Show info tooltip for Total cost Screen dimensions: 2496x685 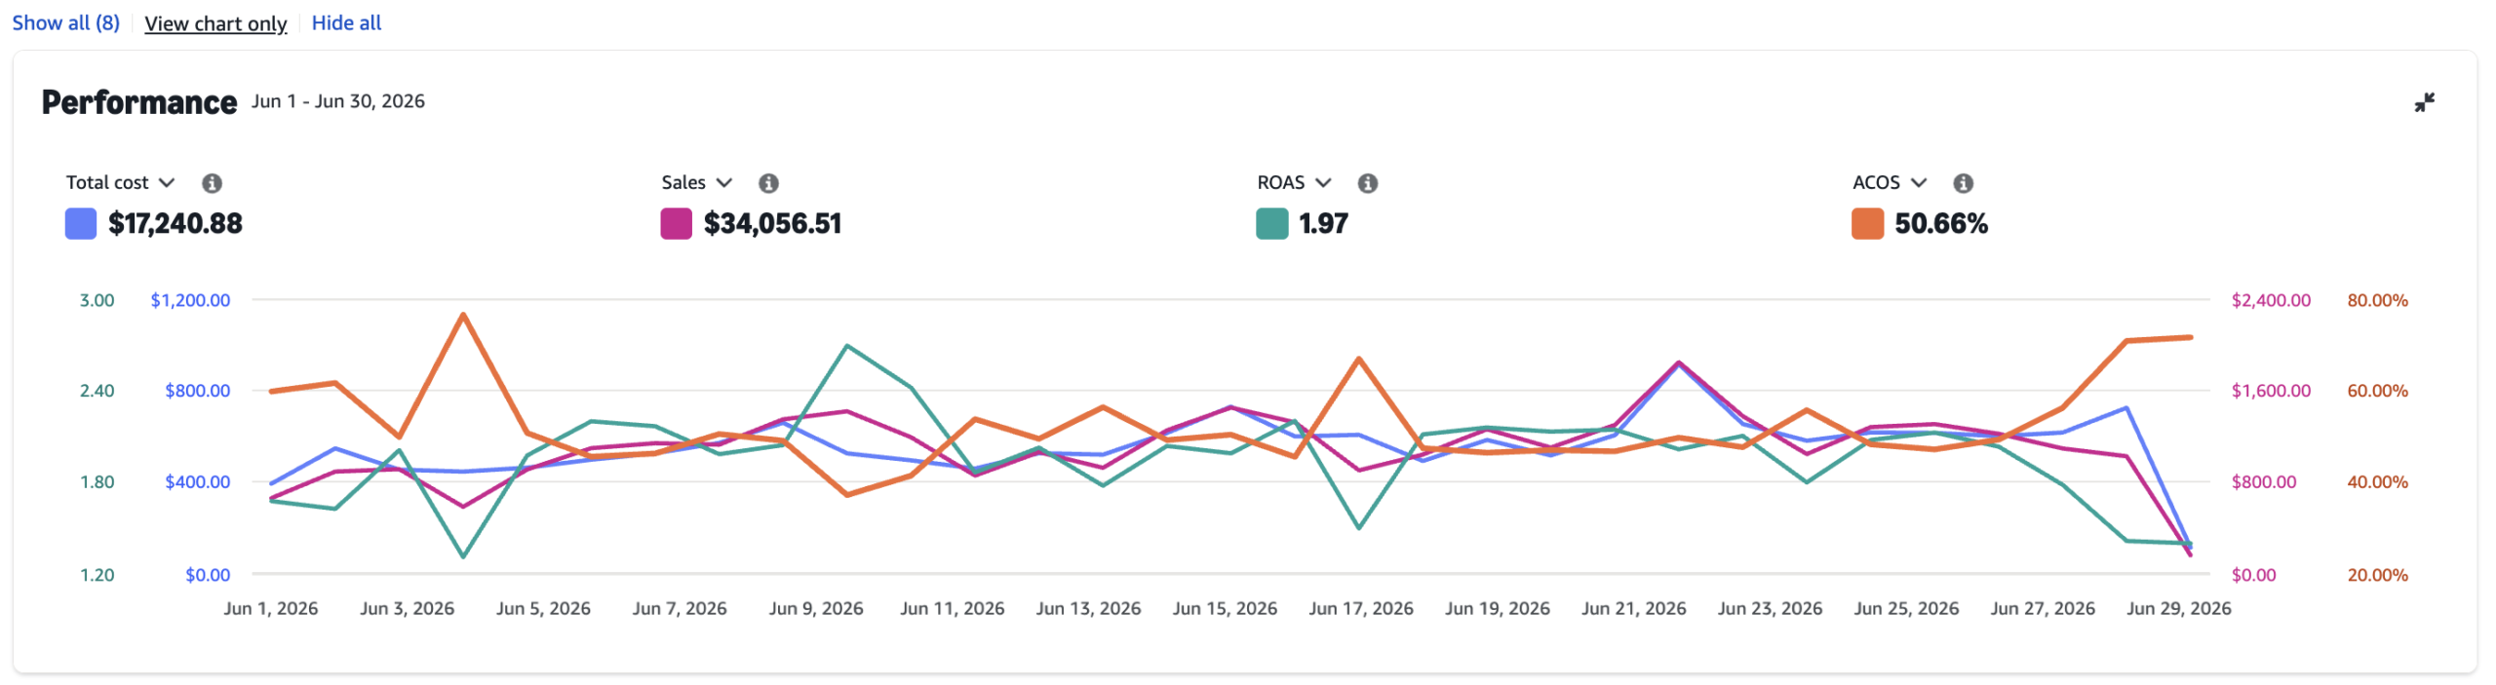coord(212,183)
